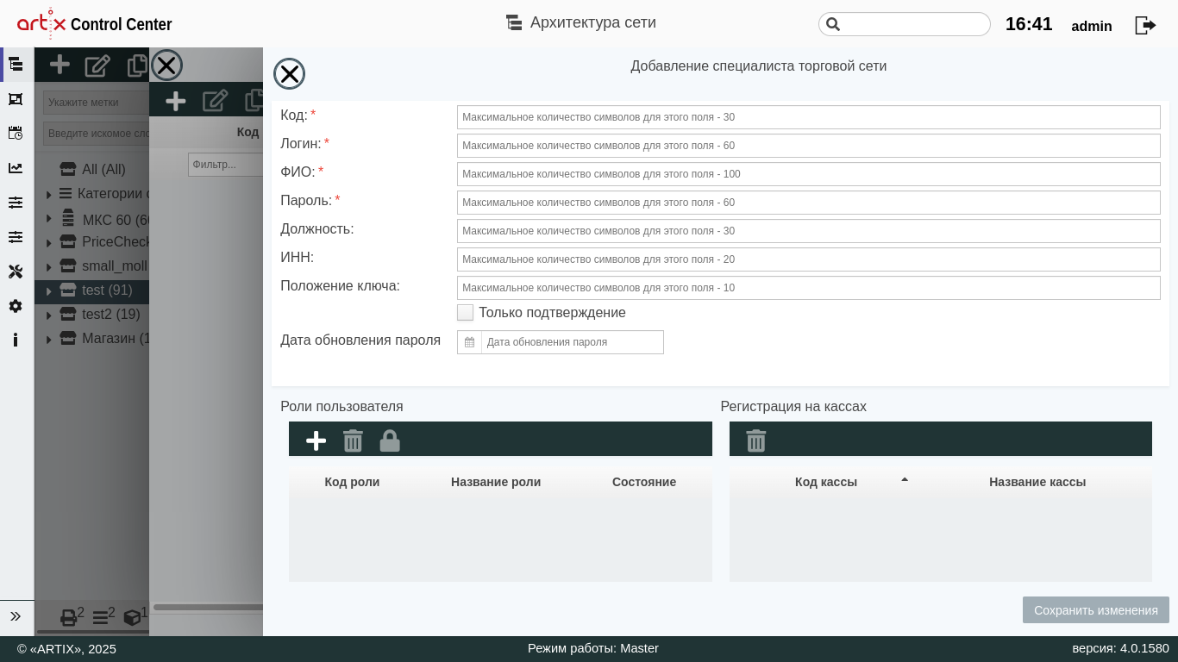Click the lock icon in roles toolbar
Viewport: 1178px width, 662px height.
(390, 440)
